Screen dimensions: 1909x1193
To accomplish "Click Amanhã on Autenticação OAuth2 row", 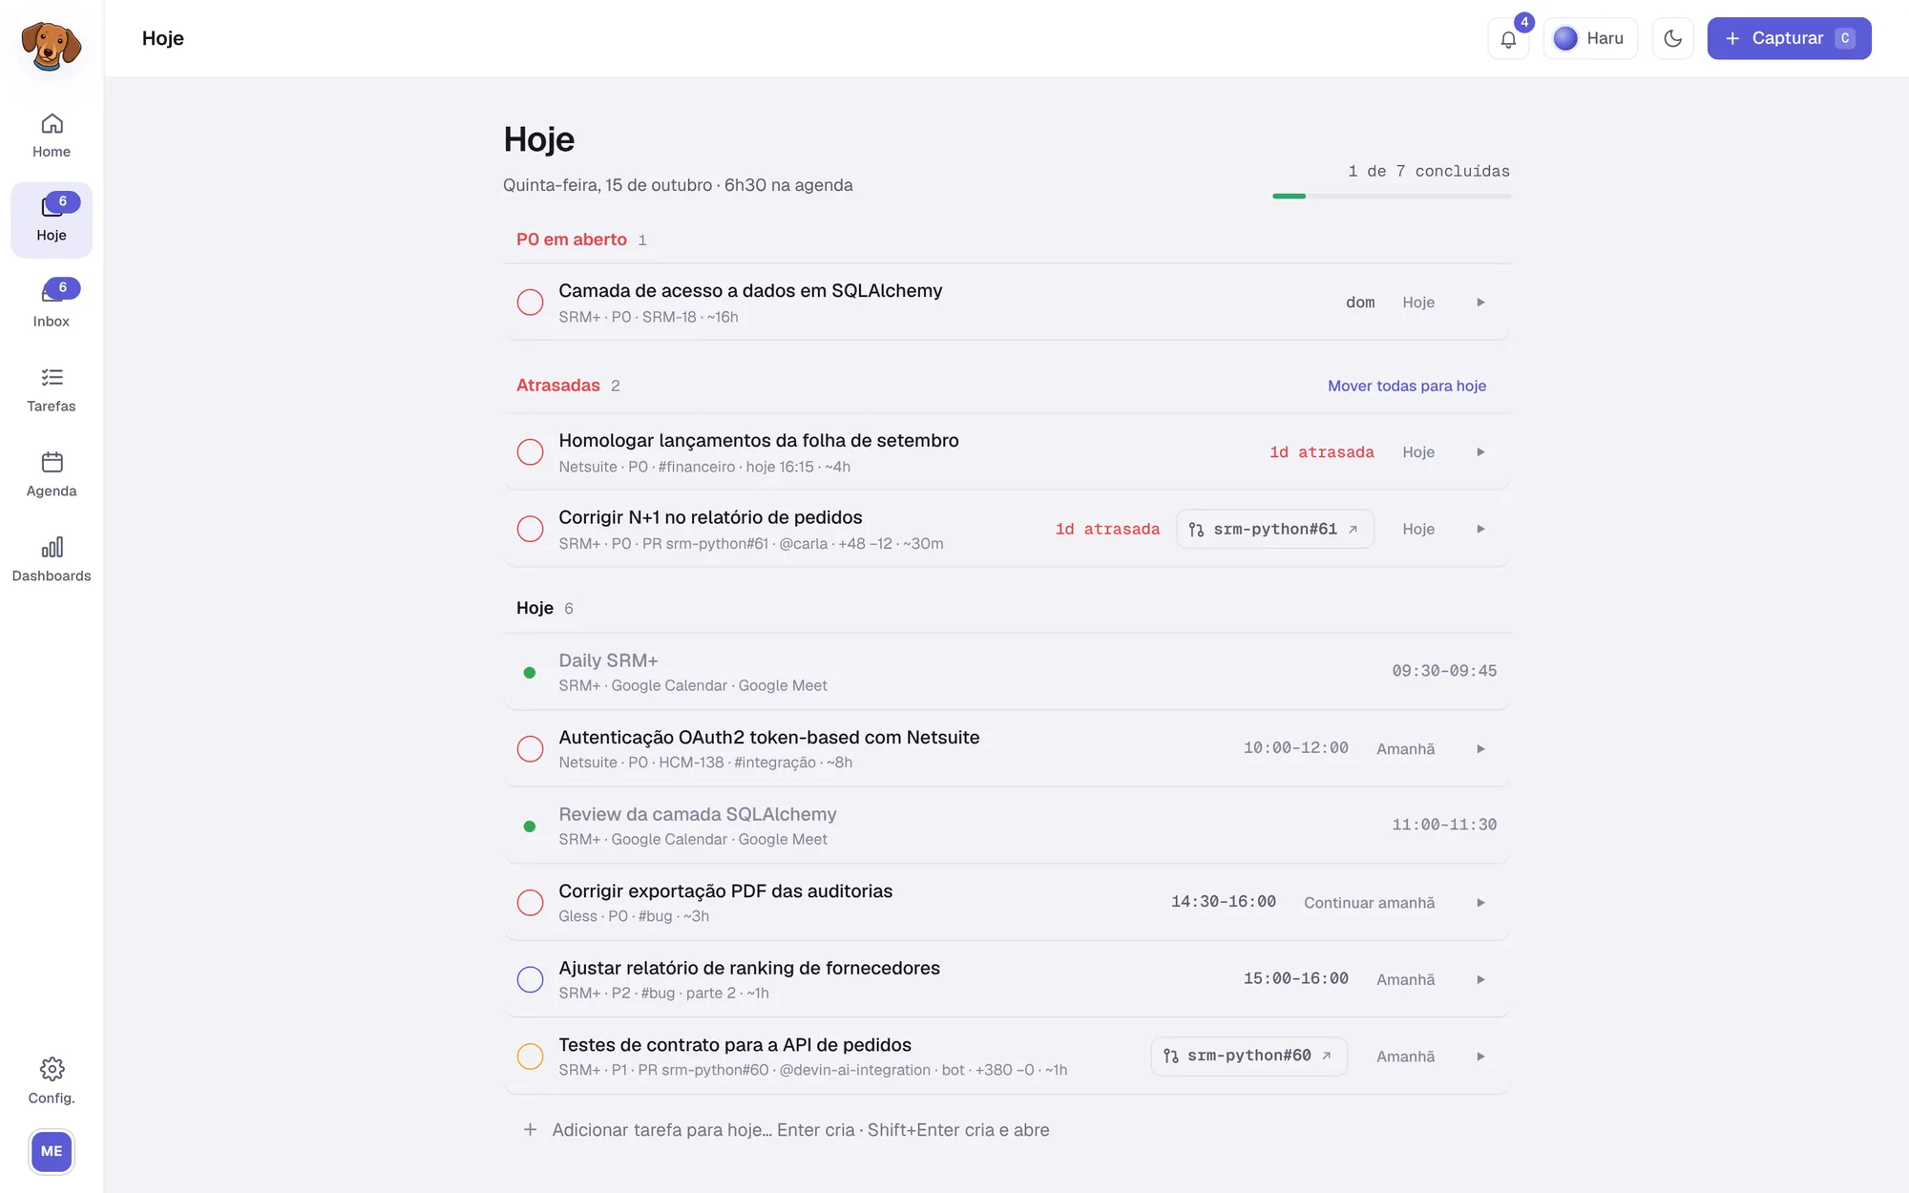I will point(1405,749).
